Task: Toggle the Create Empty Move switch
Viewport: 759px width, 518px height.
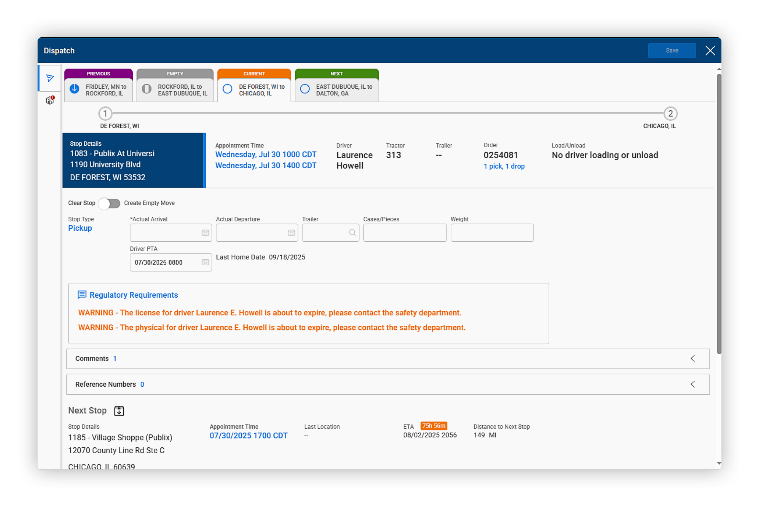Action: pyautogui.click(x=109, y=203)
